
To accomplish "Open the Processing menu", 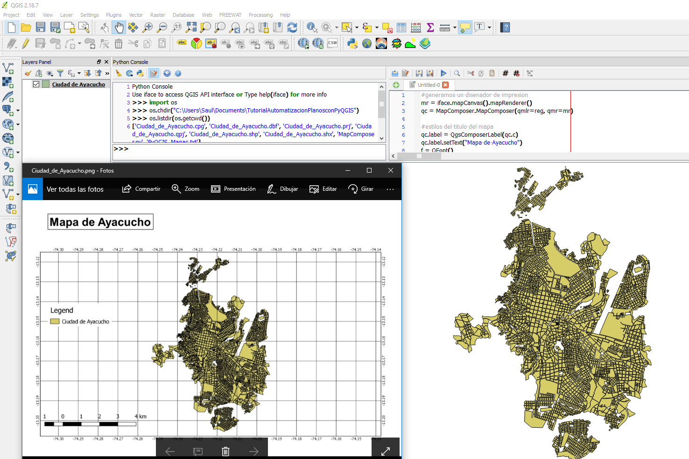I will [x=260, y=15].
